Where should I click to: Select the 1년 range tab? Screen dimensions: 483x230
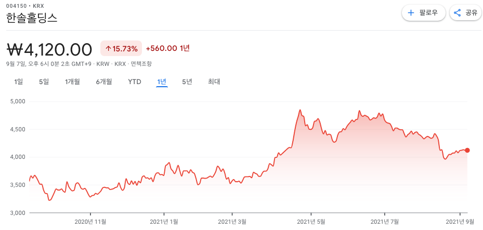(162, 82)
